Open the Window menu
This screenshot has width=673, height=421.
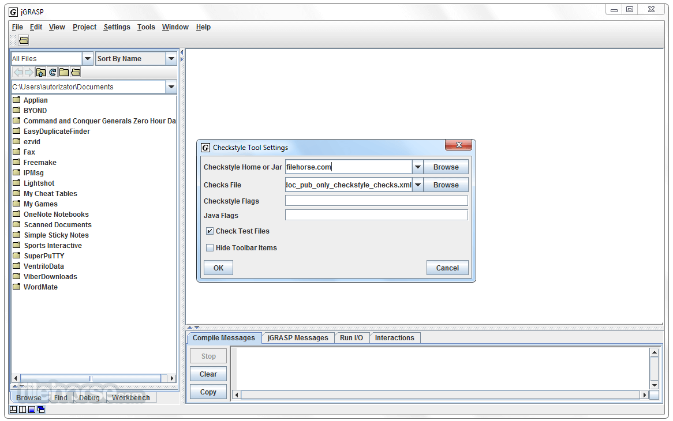coord(175,27)
